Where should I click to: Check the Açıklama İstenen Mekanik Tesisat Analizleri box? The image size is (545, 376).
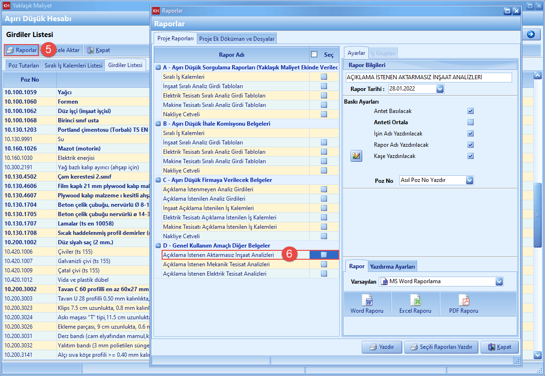pos(324,264)
